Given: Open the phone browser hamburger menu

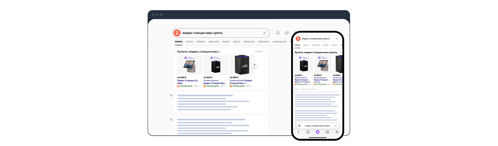Looking at the screenshot, I should (337, 132).
